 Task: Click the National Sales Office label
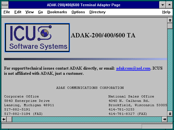point(131,96)
